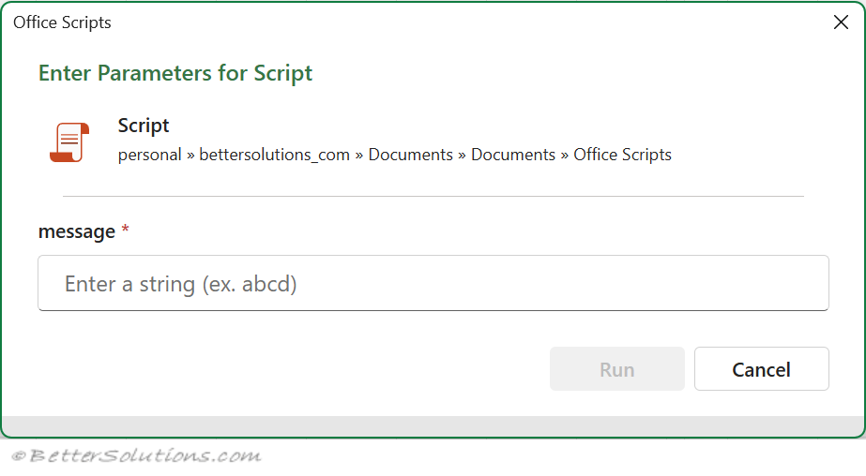Screen dimensions: 866x476
Task: Select the second 'Documents' path segment
Action: (x=513, y=156)
